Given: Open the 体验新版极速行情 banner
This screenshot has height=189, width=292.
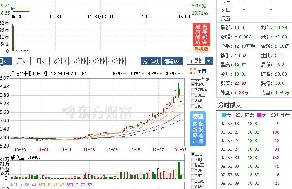Looking at the screenshot, I should click(x=198, y=129).
